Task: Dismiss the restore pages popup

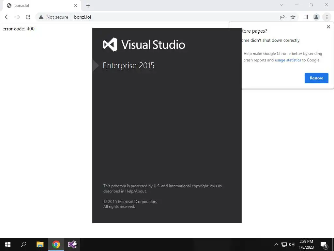Action: [x=328, y=27]
